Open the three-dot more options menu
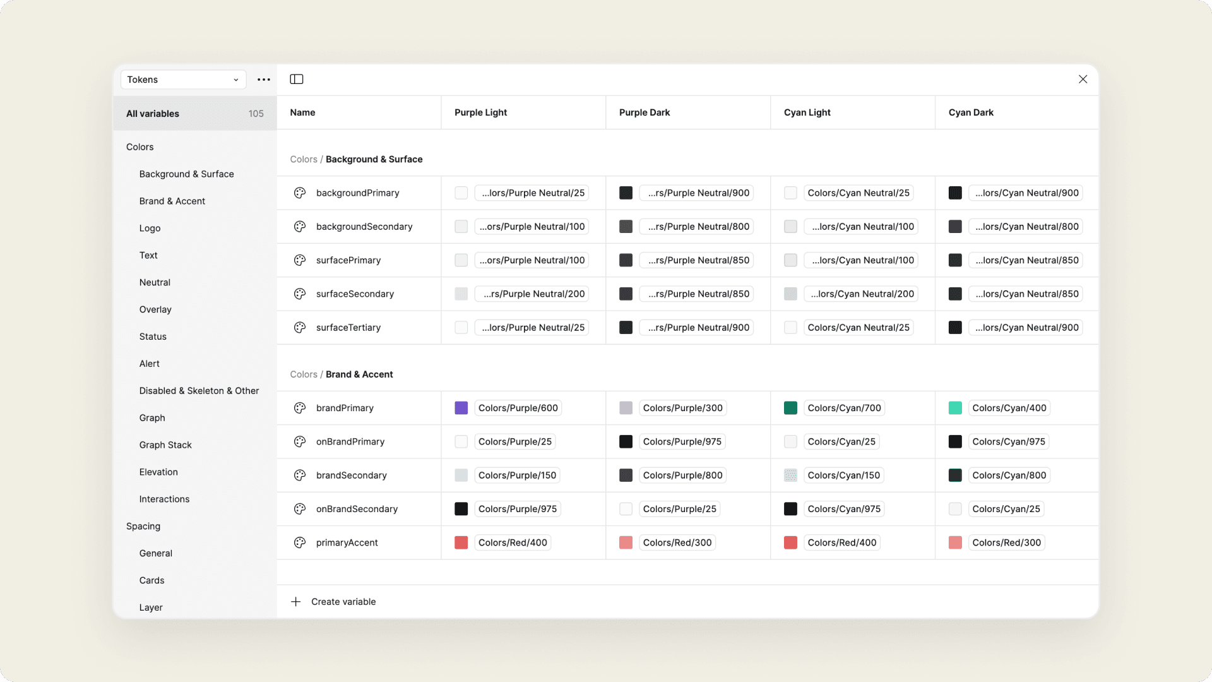Screen dimensions: 1212x682 (x=264, y=80)
